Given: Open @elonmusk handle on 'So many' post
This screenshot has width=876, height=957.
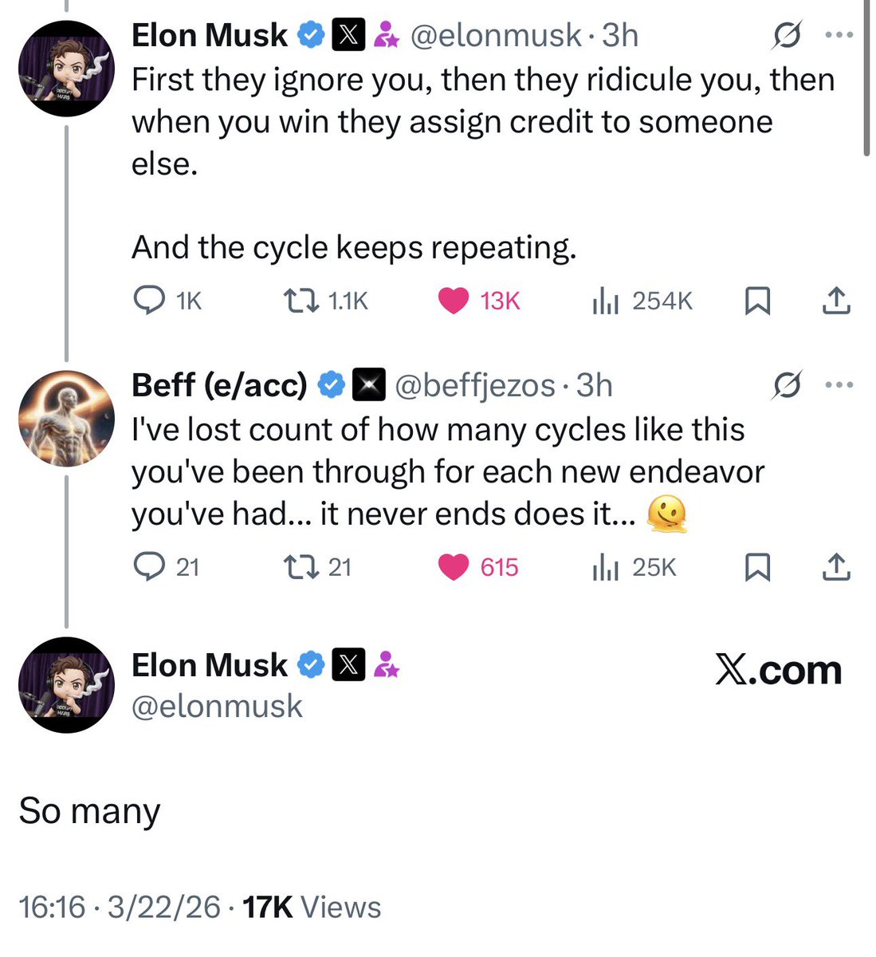Looking at the screenshot, I should [217, 707].
